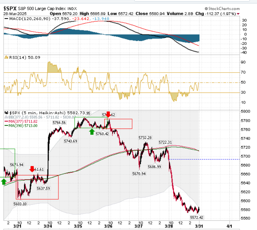This screenshot has width=257, height=230.
Task: Select the Low 5572.42 header value
Action: click(121, 14)
